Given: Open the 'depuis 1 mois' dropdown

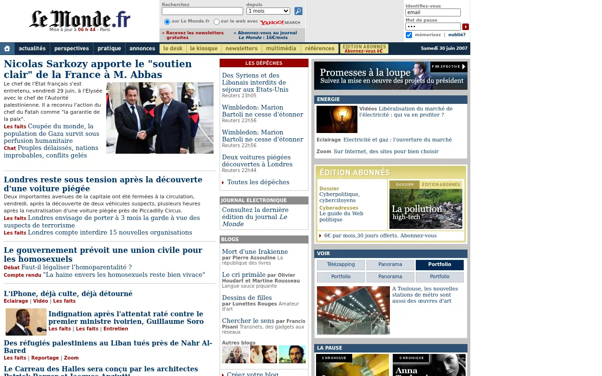Looking at the screenshot, I should coord(268,11).
